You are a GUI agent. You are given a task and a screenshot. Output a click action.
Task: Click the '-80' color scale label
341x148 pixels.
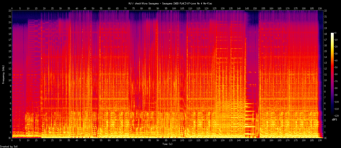[336, 88]
